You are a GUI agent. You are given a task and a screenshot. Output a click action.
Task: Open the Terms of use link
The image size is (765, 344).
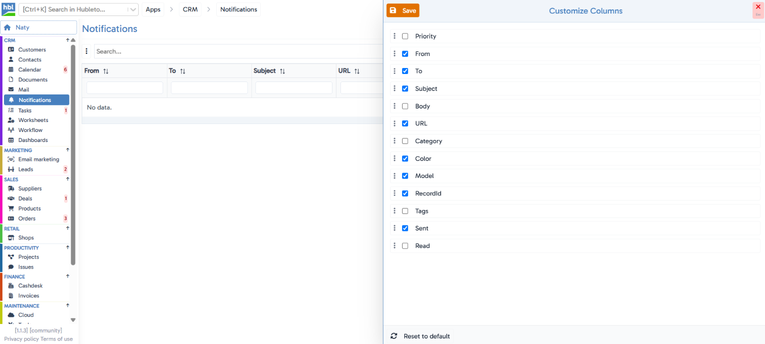(x=57, y=339)
